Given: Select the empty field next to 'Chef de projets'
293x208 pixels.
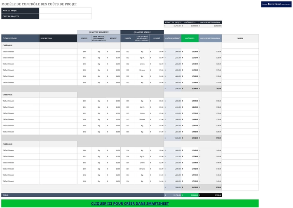Looking at the screenshot, I should (66, 16).
